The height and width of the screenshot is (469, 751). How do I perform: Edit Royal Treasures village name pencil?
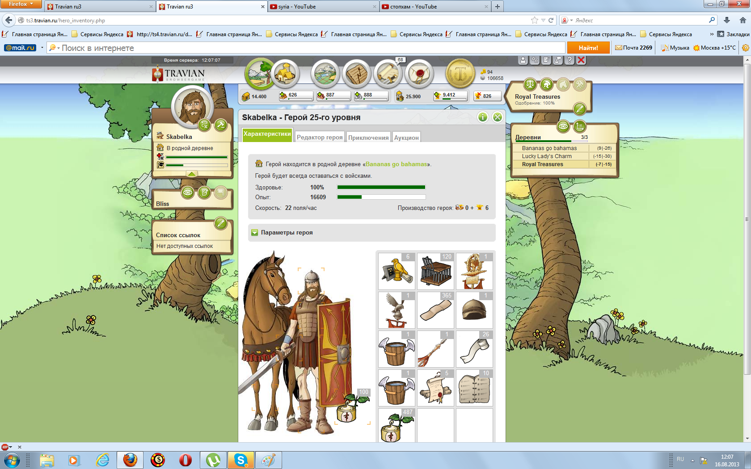point(579,109)
